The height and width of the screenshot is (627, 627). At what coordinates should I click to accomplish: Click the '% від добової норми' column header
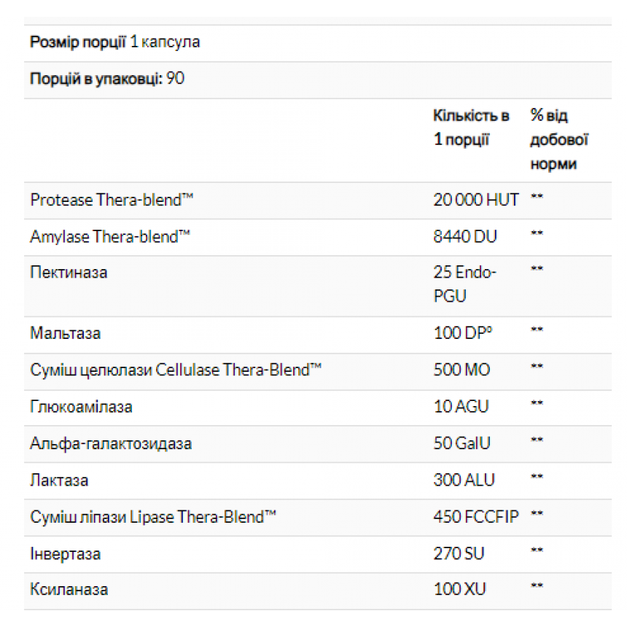point(559,139)
